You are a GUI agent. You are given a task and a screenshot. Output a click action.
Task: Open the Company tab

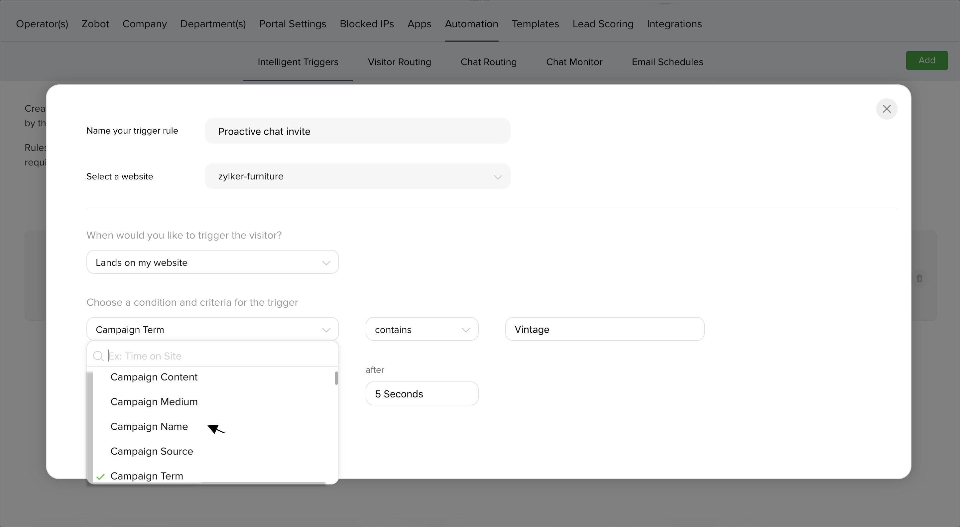pos(145,24)
